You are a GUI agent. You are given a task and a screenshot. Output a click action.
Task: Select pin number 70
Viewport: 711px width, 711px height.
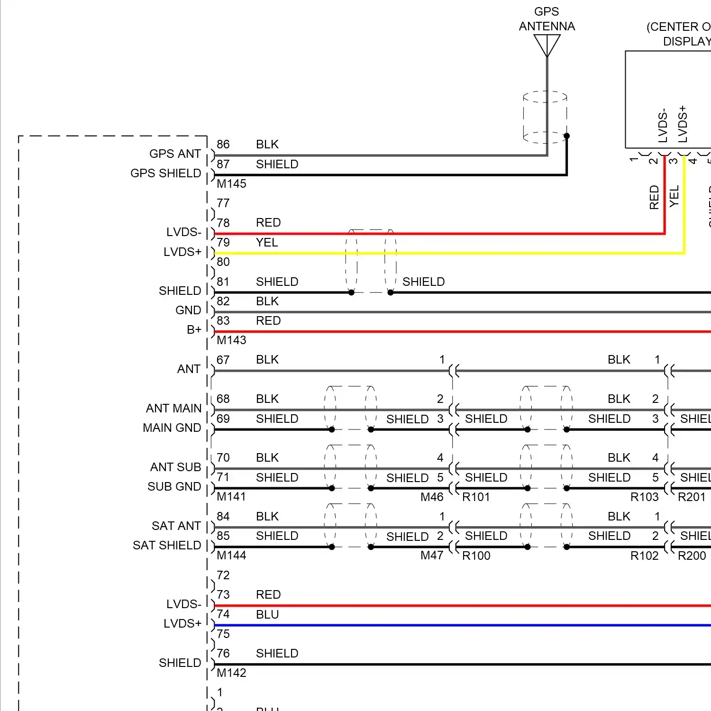(x=223, y=457)
